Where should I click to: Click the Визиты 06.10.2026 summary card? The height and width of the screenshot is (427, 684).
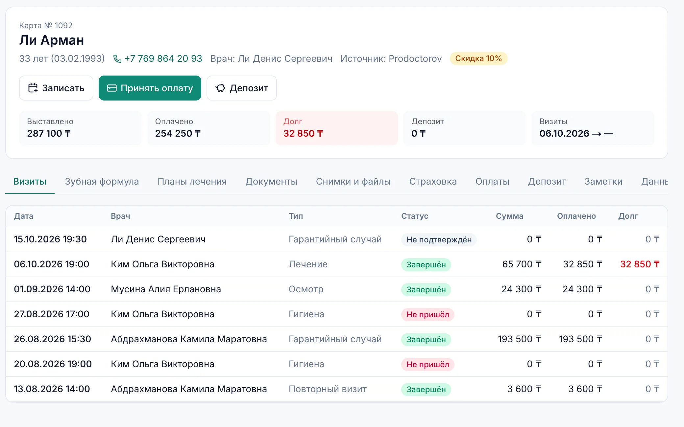593,128
